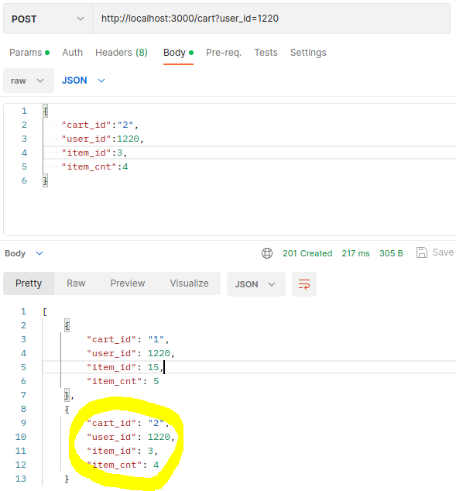Click response line "item_cnt": 5
456x491 pixels.
click(122, 381)
